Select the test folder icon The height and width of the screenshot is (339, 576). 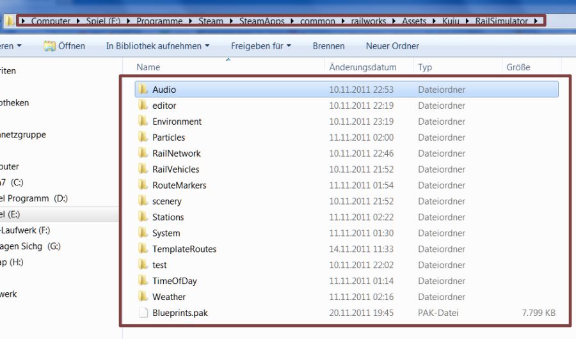click(143, 265)
